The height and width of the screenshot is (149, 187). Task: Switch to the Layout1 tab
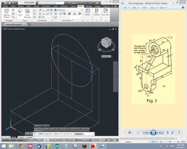[x=21, y=137]
